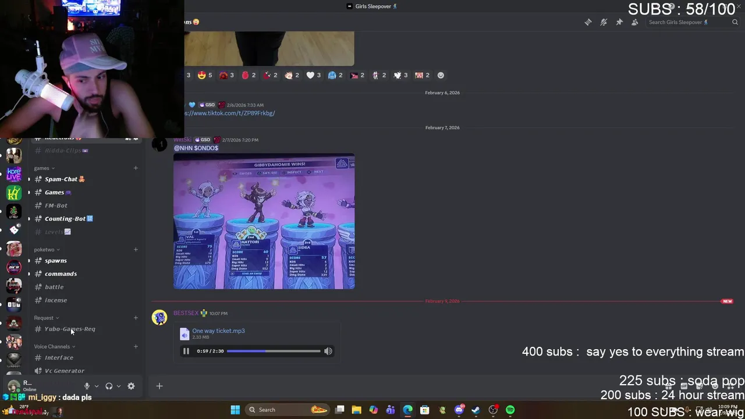Toggle the red apple reaction with 2

pyautogui.click(x=249, y=75)
